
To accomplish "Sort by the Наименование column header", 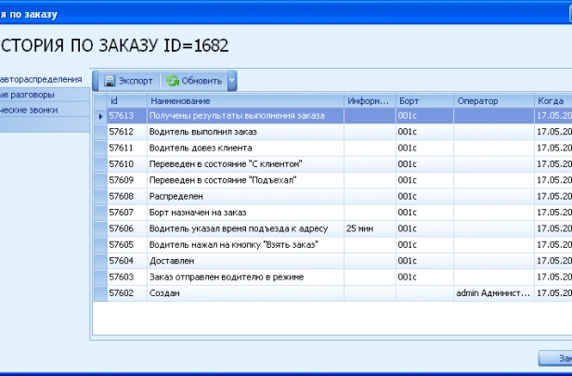I will point(245,100).
